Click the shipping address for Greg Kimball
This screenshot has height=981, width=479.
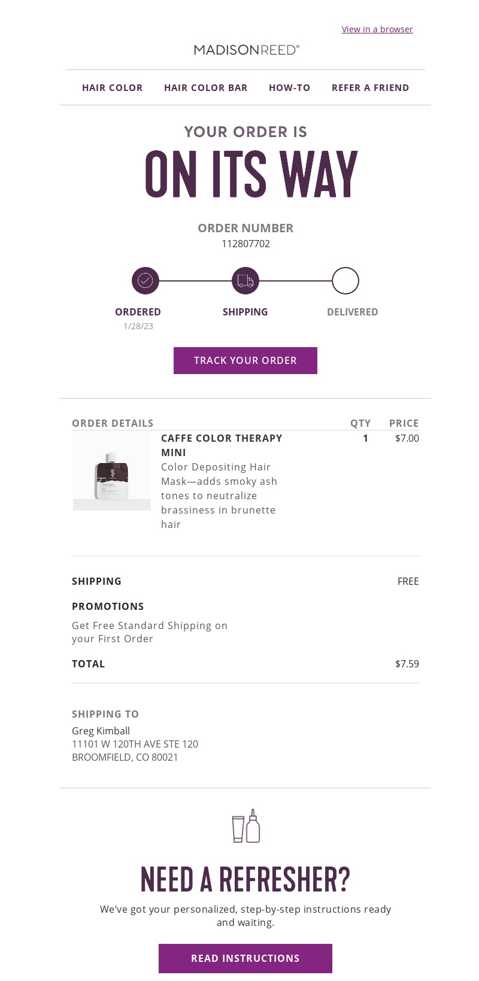coord(135,744)
